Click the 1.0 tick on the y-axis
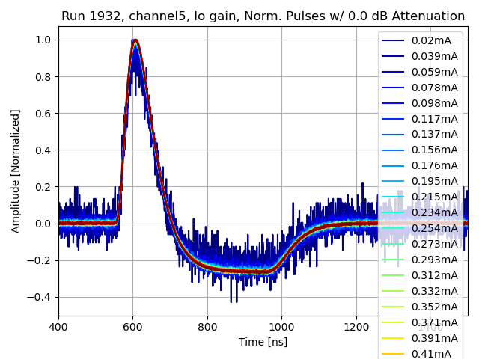The width and height of the screenshot is (479, 359). [x=43, y=40]
